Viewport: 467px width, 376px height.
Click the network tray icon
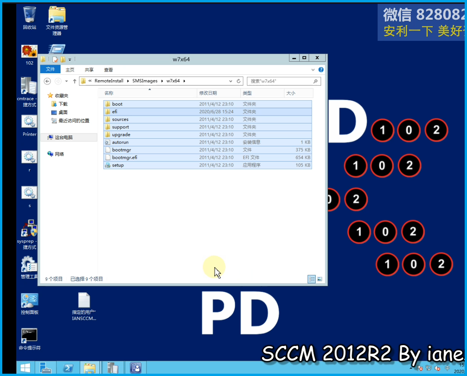point(429,368)
